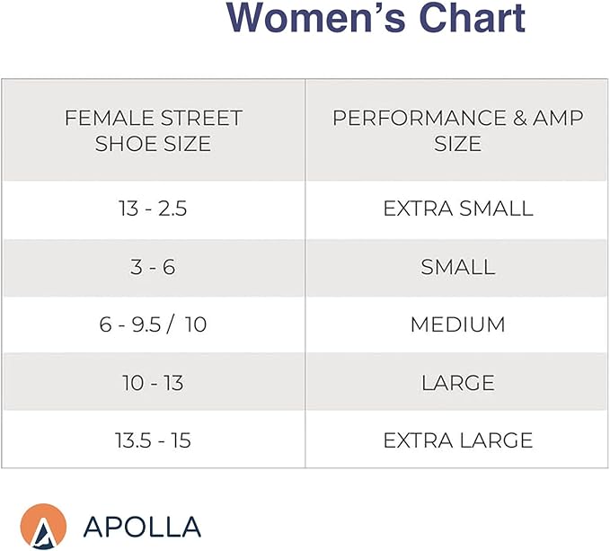Click the APOLLA brand name text
This screenshot has width=610, height=551.
tap(141, 527)
